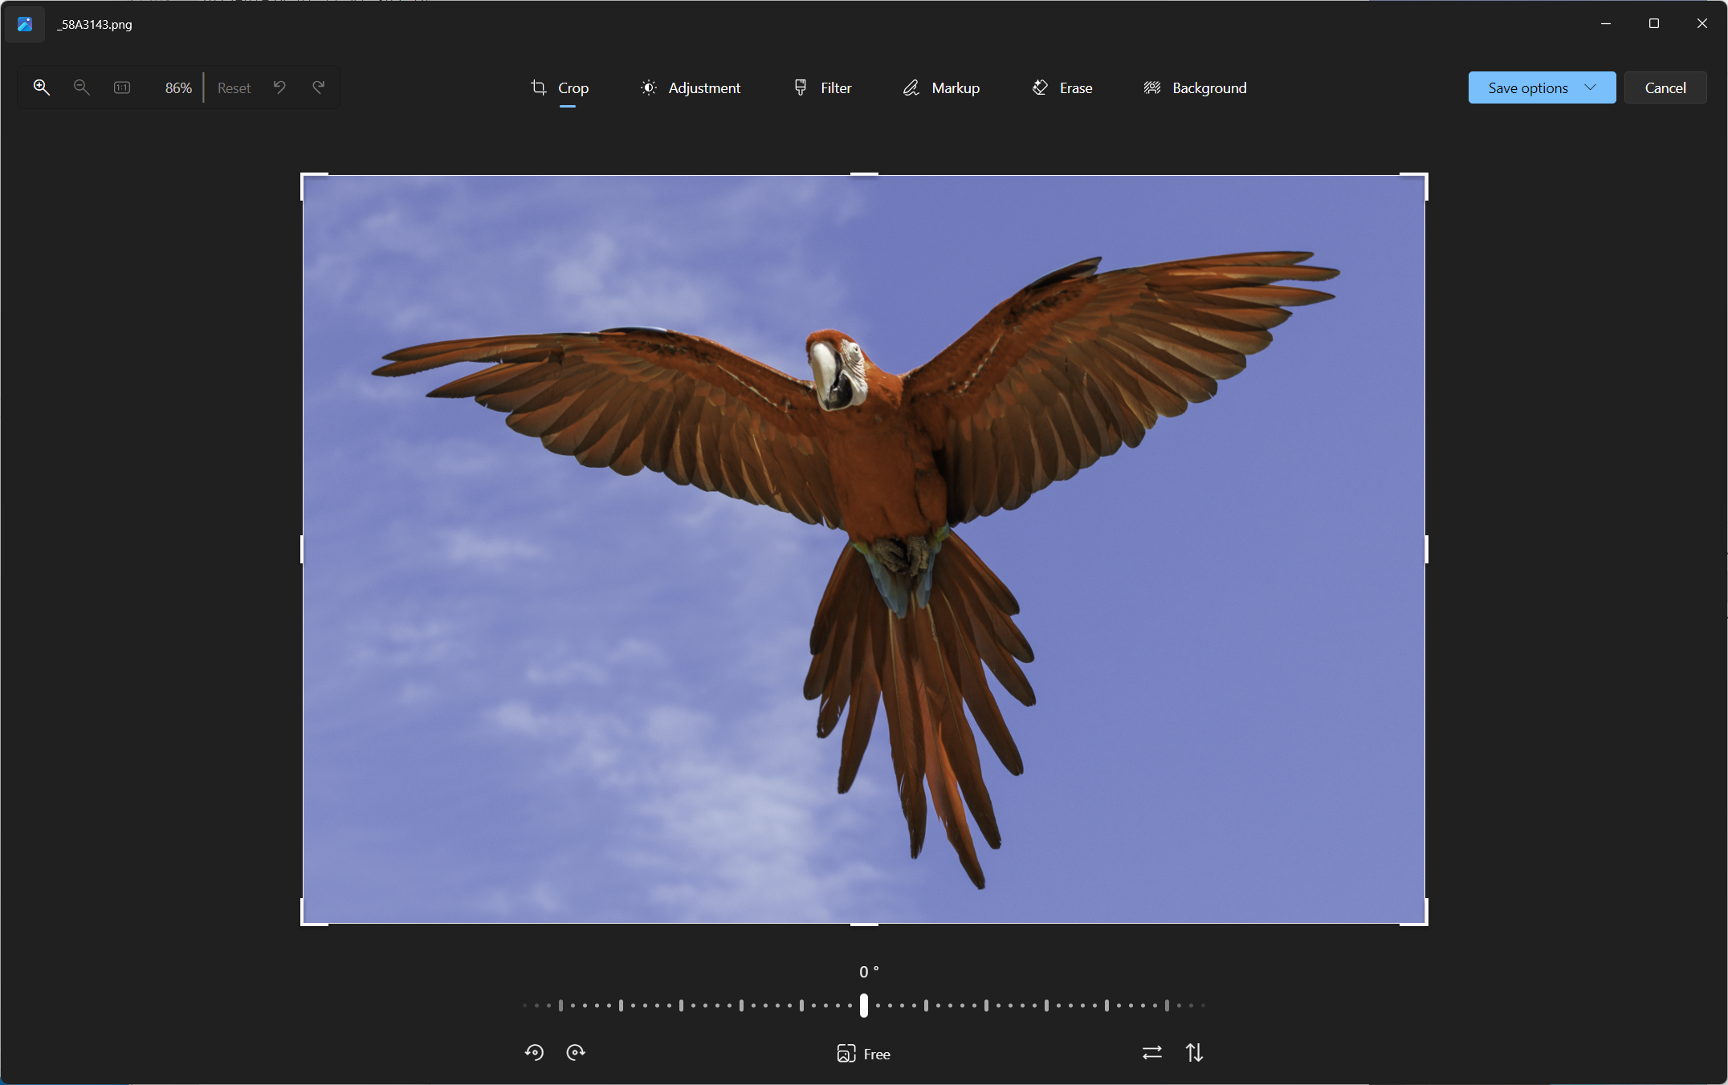
Task: Rotate image counterclockwise 90 degrees
Action: pos(534,1052)
